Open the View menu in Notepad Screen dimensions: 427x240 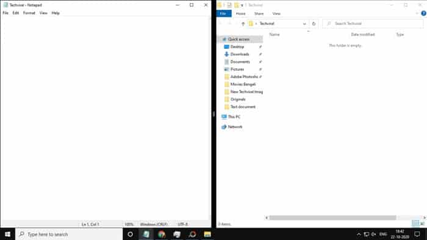[43, 13]
